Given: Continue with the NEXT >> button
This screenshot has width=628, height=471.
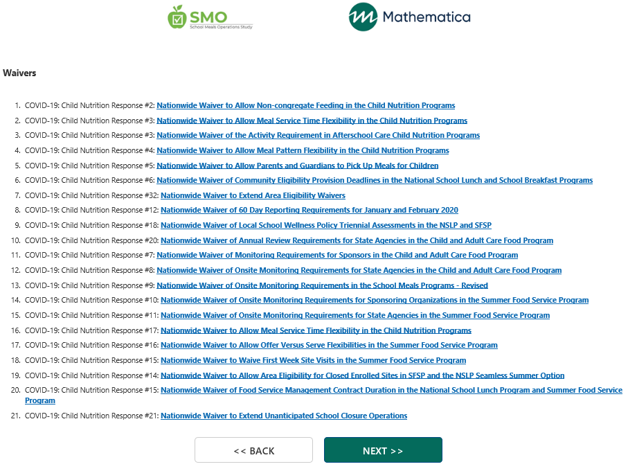Looking at the screenshot, I should tap(383, 450).
